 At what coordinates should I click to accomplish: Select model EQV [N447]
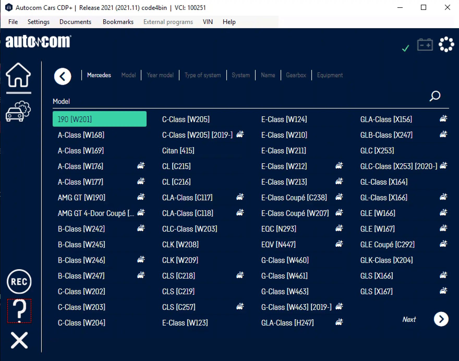point(279,244)
